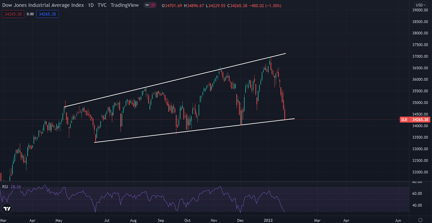Click the high value H34896.67
Viewport: 432px width, 223px height.
(194, 6)
